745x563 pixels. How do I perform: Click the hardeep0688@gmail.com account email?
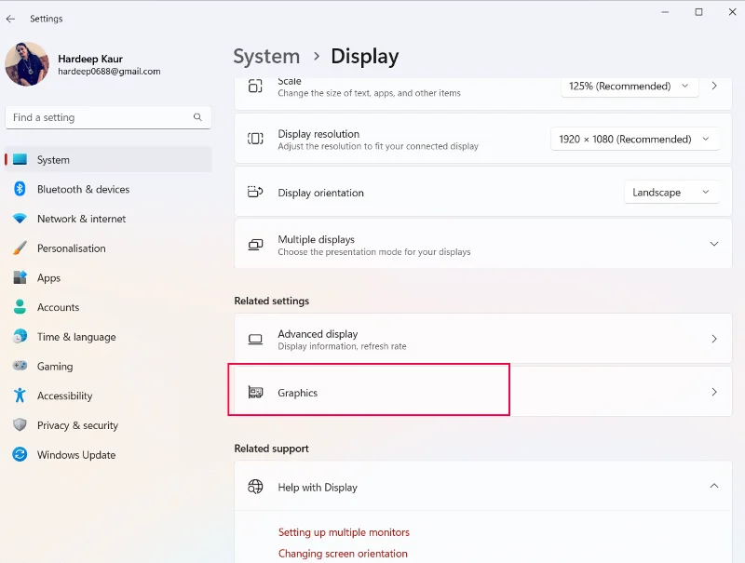(109, 72)
